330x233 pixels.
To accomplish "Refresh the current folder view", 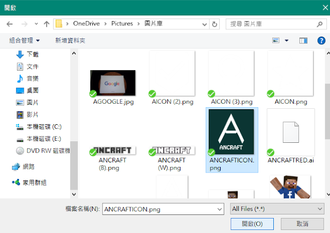I will (x=214, y=24).
